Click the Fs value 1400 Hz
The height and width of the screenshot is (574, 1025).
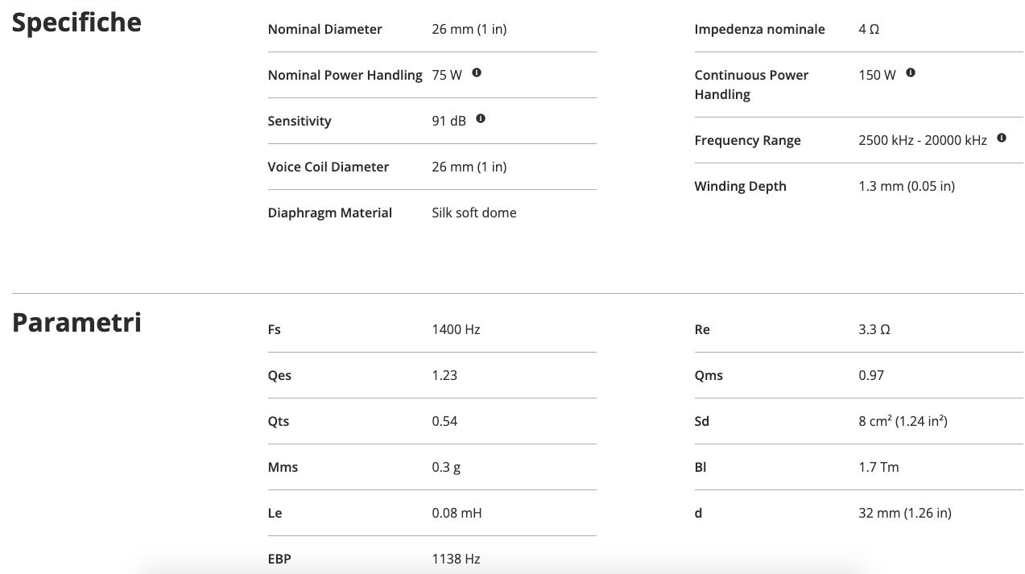pyautogui.click(x=456, y=330)
